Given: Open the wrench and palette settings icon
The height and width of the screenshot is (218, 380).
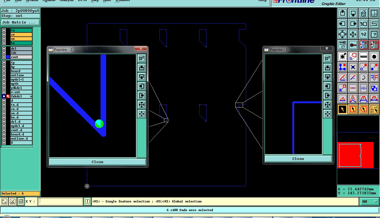Looking at the screenshot, I should point(343,45).
